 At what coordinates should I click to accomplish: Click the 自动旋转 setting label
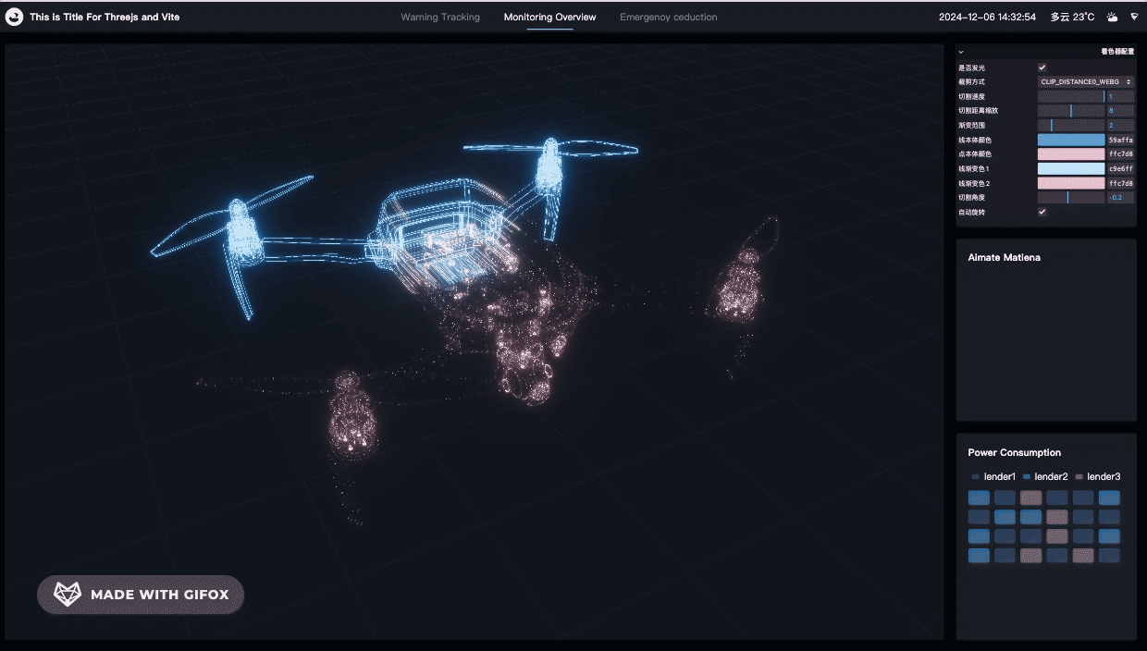971,212
